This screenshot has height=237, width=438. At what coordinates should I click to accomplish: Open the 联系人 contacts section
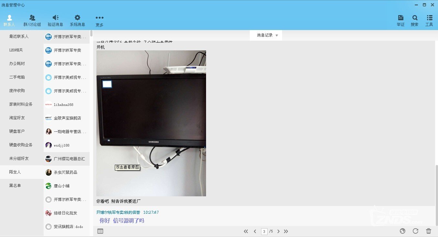pyautogui.click(x=9, y=21)
